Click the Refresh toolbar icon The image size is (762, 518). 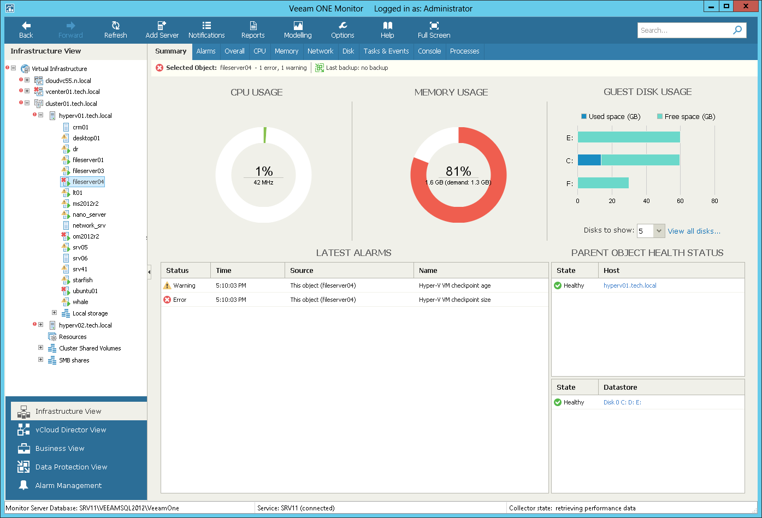(116, 26)
